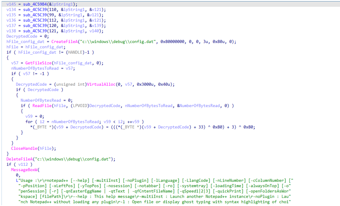Viewport: 340px width, 206px height.
Task: Click the 'Usage' help string start
Action: (x=27, y=180)
